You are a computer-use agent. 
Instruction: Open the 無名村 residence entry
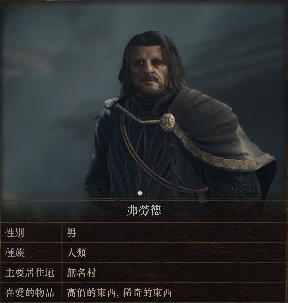pyautogui.click(x=81, y=273)
